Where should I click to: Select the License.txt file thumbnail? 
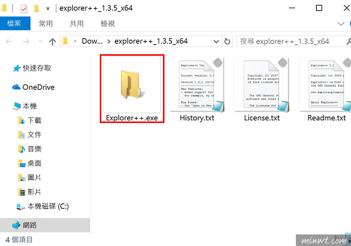[x=262, y=84]
